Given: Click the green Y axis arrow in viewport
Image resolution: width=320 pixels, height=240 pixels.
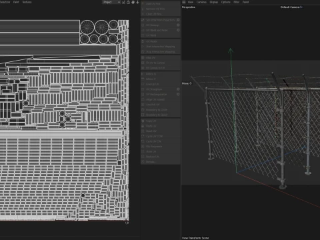Looking at the screenshot, I should (231, 51).
